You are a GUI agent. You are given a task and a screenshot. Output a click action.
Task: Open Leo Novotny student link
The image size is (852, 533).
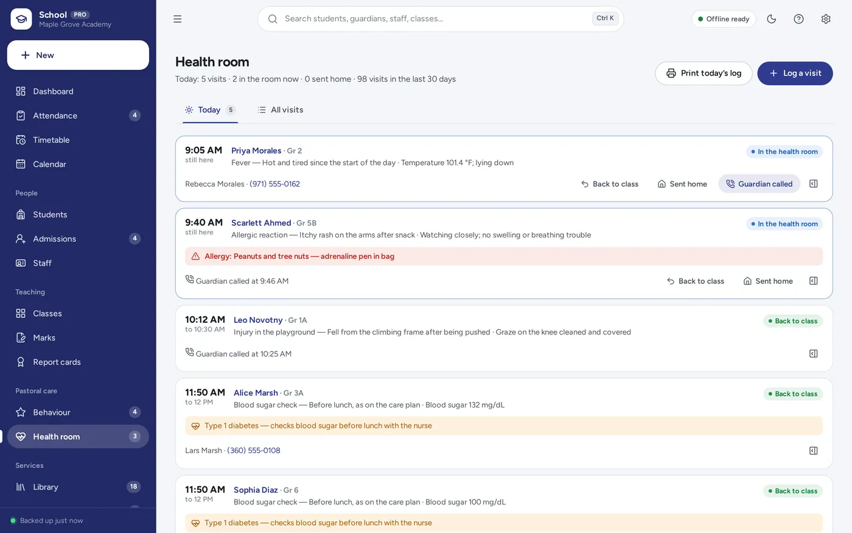pyautogui.click(x=258, y=320)
